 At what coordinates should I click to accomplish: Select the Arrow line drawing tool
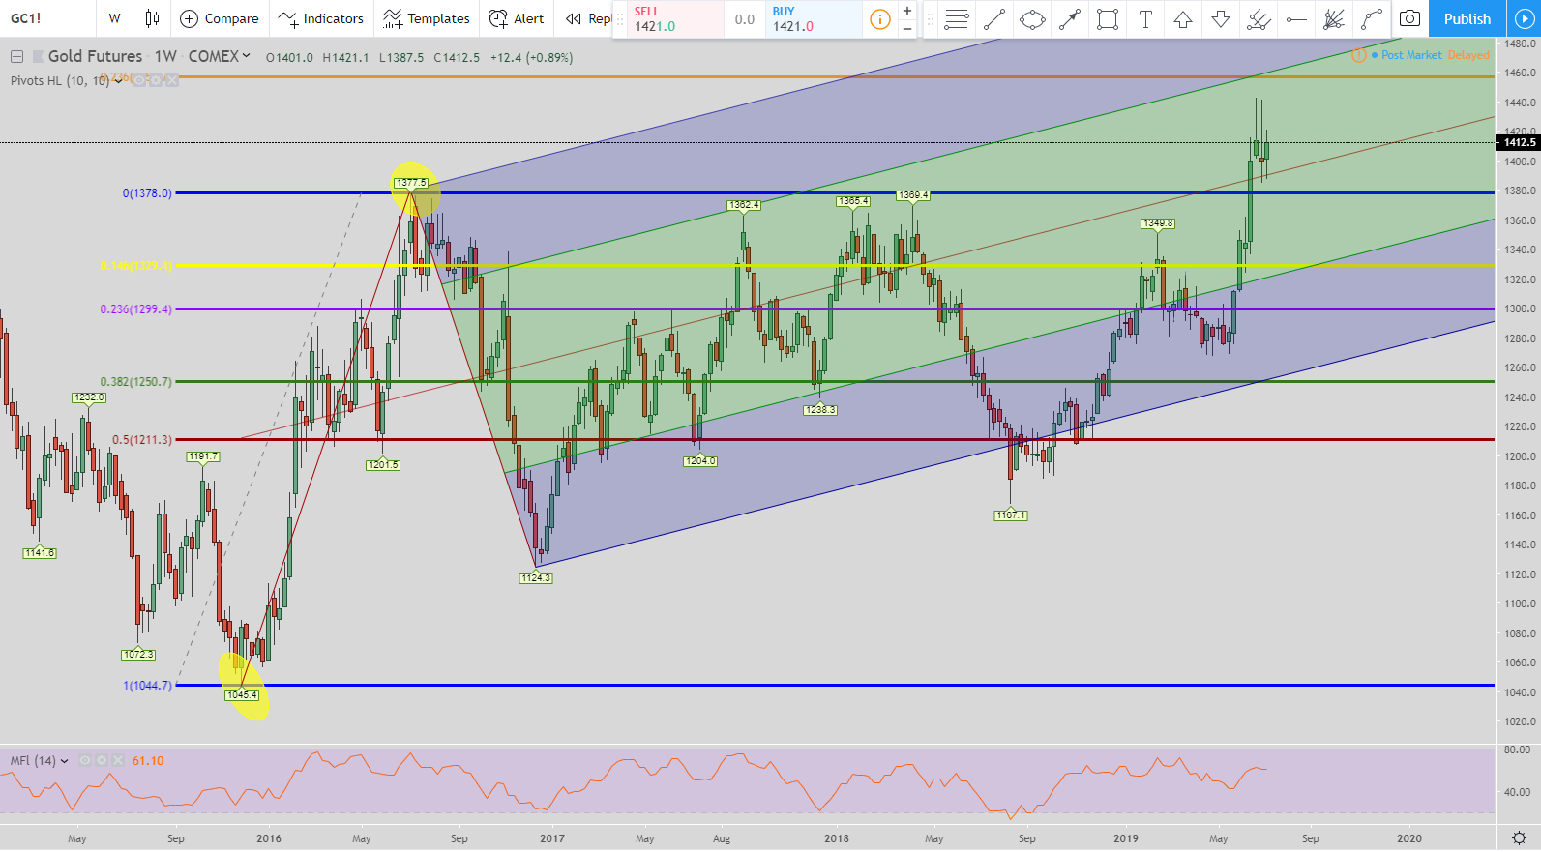[x=1070, y=18]
